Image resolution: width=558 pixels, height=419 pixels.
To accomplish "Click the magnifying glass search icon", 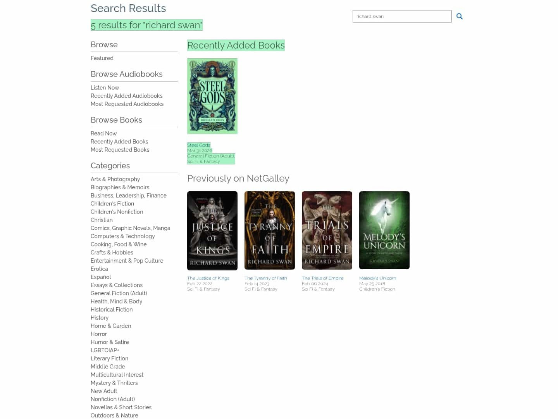I will (460, 16).
